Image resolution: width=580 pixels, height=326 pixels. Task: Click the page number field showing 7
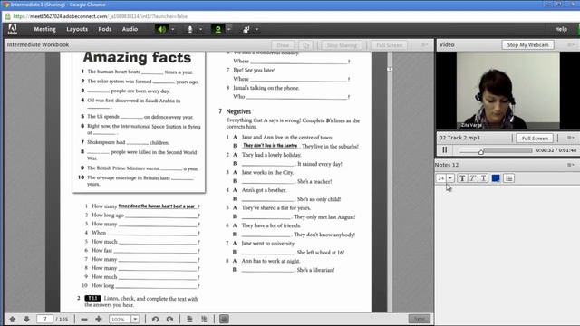(44, 319)
